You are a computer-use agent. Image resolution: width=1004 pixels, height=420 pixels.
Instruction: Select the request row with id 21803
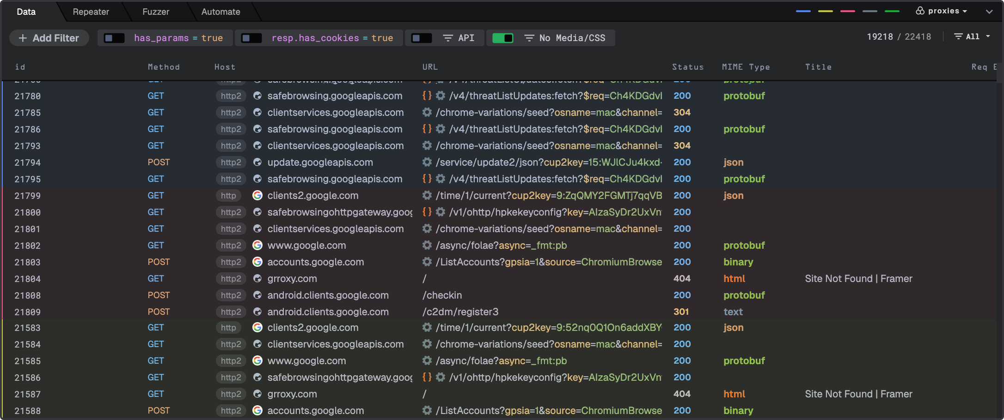[x=92, y=262]
